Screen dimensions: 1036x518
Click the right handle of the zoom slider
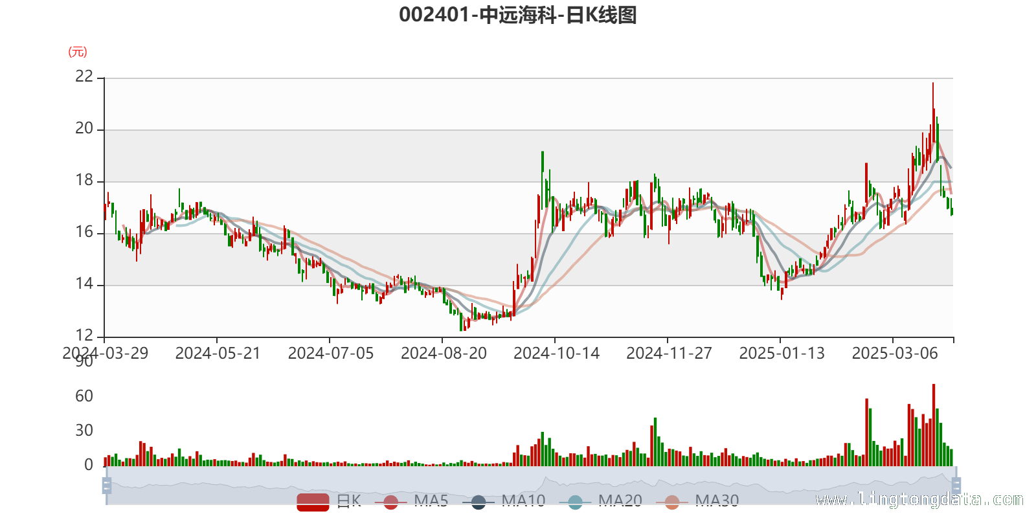956,486
